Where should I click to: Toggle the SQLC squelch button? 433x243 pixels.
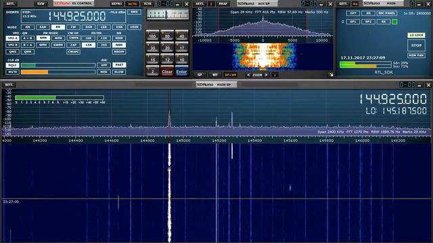coord(12,65)
